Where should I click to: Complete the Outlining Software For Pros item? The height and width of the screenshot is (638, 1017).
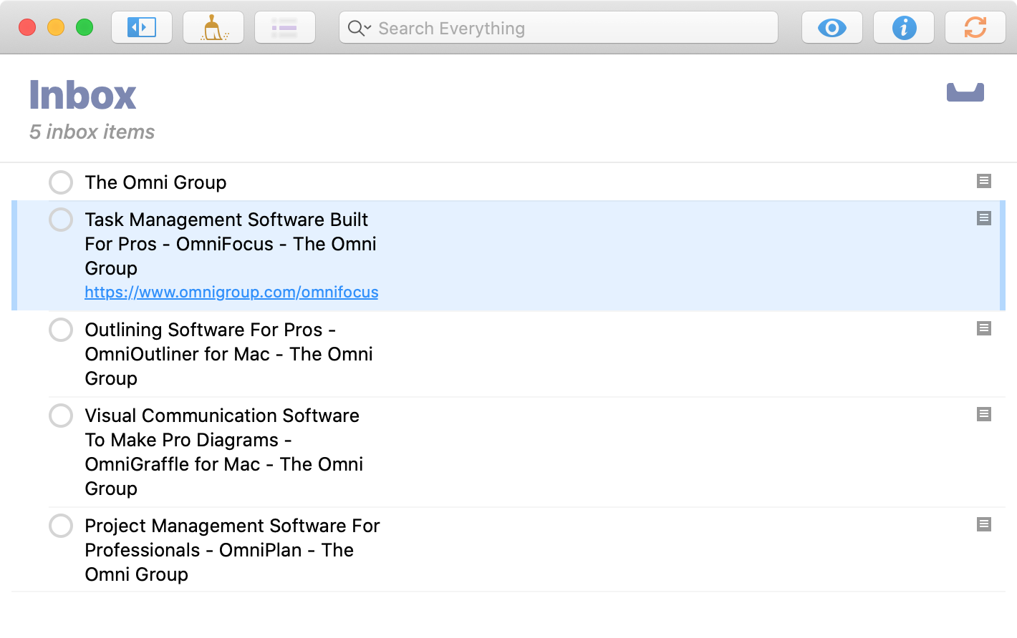tap(61, 330)
